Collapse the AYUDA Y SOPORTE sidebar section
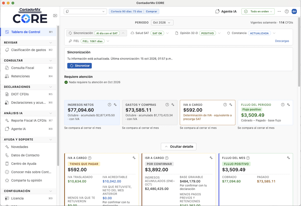Image resolution: width=301 pixels, height=206 pixels. [x=51, y=140]
